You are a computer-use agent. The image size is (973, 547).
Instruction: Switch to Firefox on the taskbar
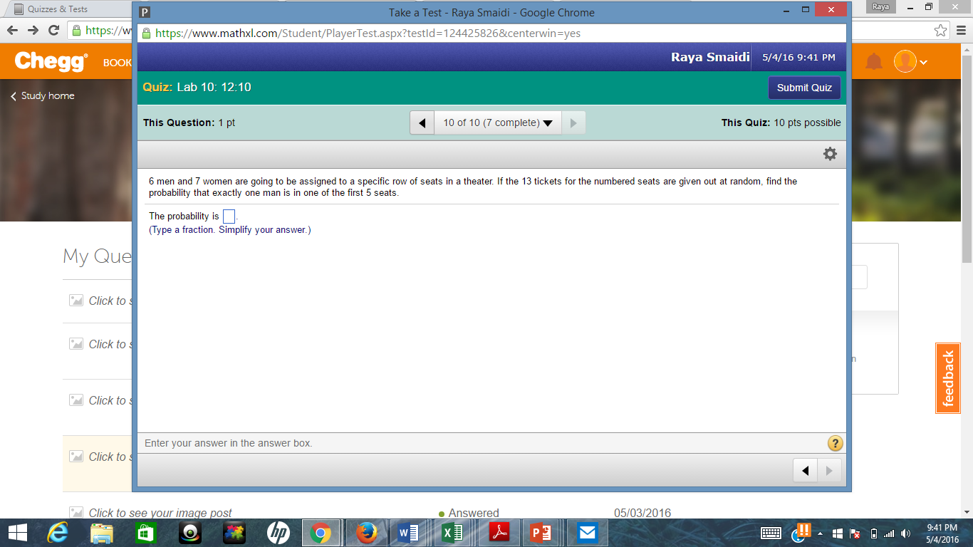click(367, 533)
